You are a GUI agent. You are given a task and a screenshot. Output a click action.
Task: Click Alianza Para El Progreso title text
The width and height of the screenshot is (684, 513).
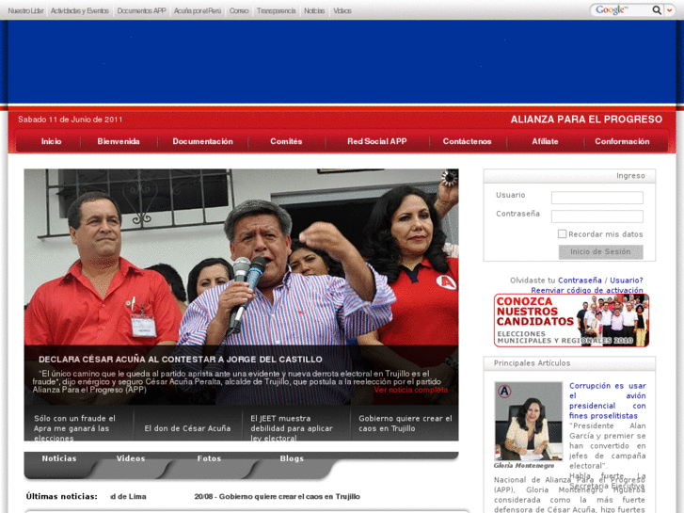(x=586, y=120)
